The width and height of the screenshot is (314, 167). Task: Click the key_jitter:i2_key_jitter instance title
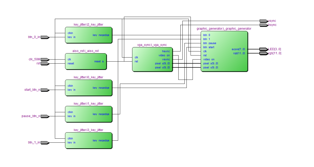click(88, 25)
